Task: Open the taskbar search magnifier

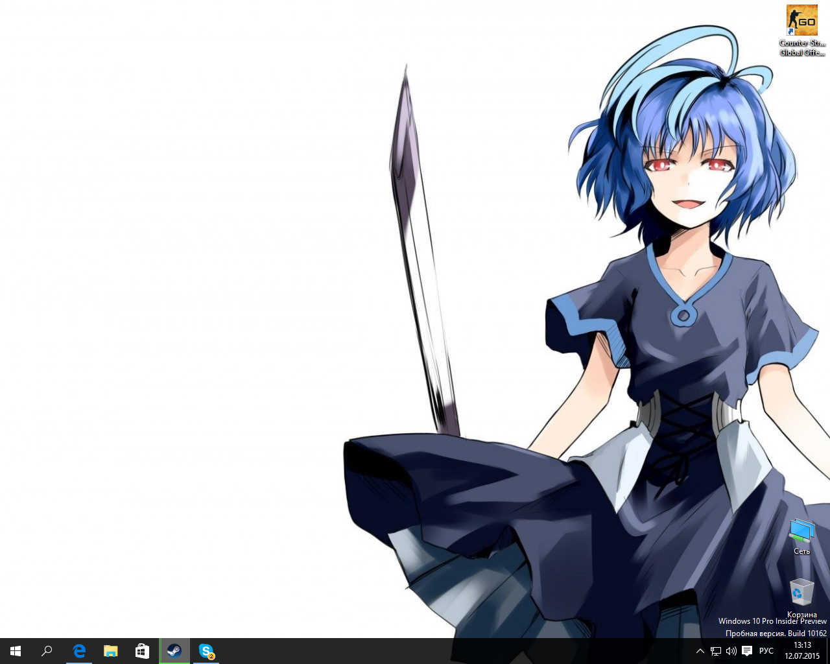Action: click(x=47, y=651)
